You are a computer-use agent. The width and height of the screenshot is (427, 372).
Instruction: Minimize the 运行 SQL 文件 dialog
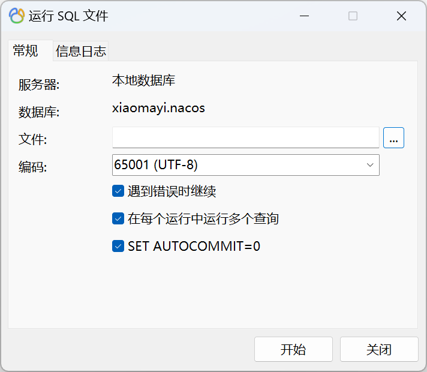(x=304, y=16)
